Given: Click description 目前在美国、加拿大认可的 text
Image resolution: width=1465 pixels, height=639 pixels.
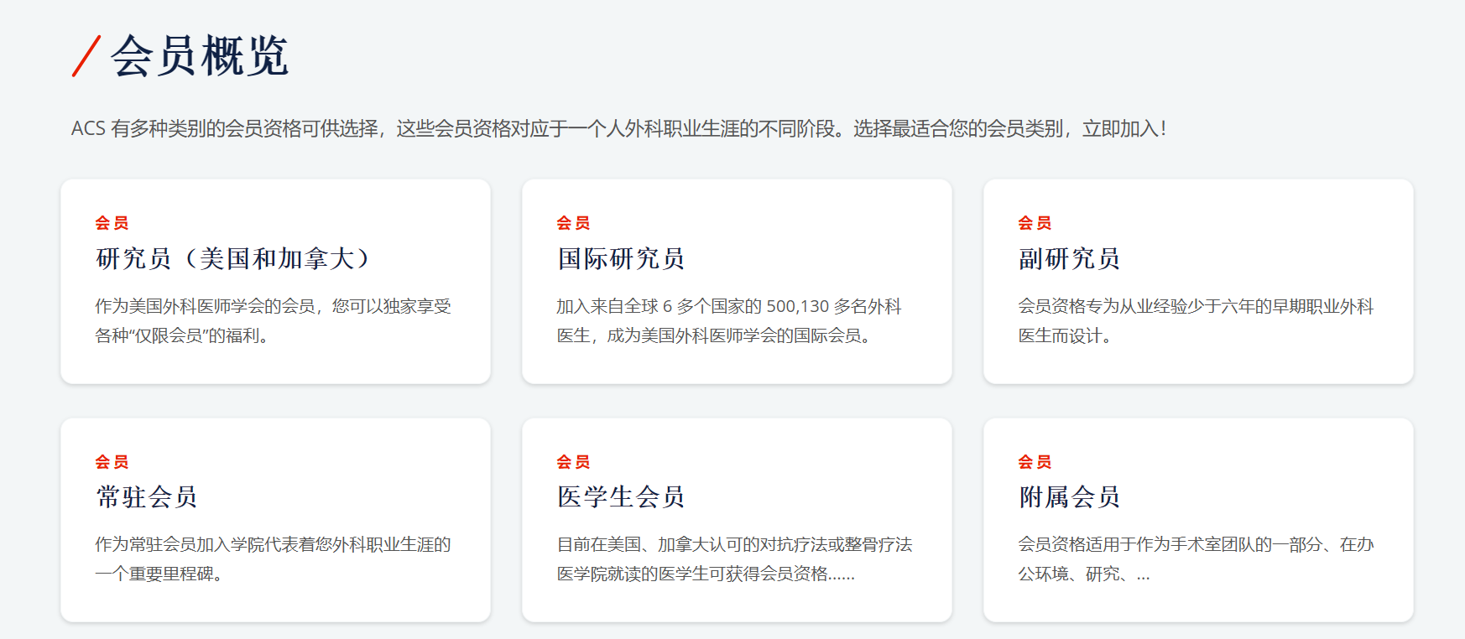Looking at the screenshot, I should coord(734,559).
